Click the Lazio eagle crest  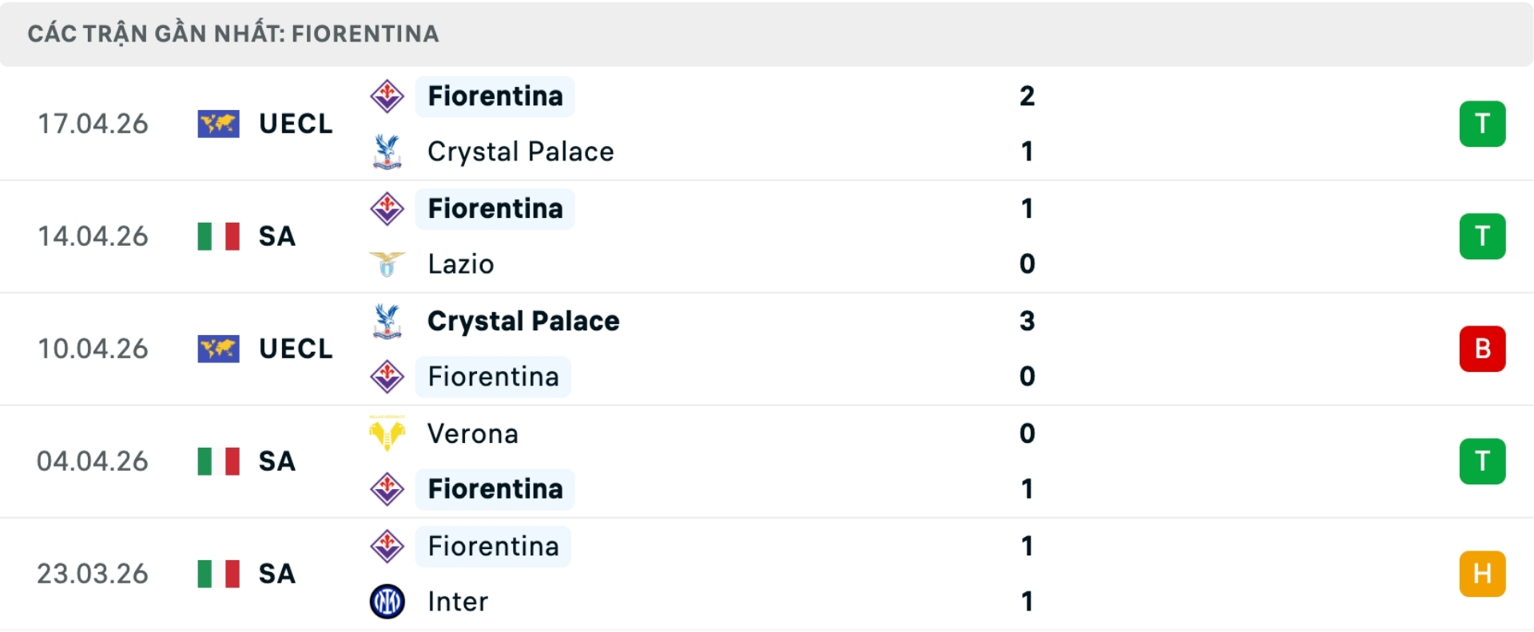coord(387,264)
